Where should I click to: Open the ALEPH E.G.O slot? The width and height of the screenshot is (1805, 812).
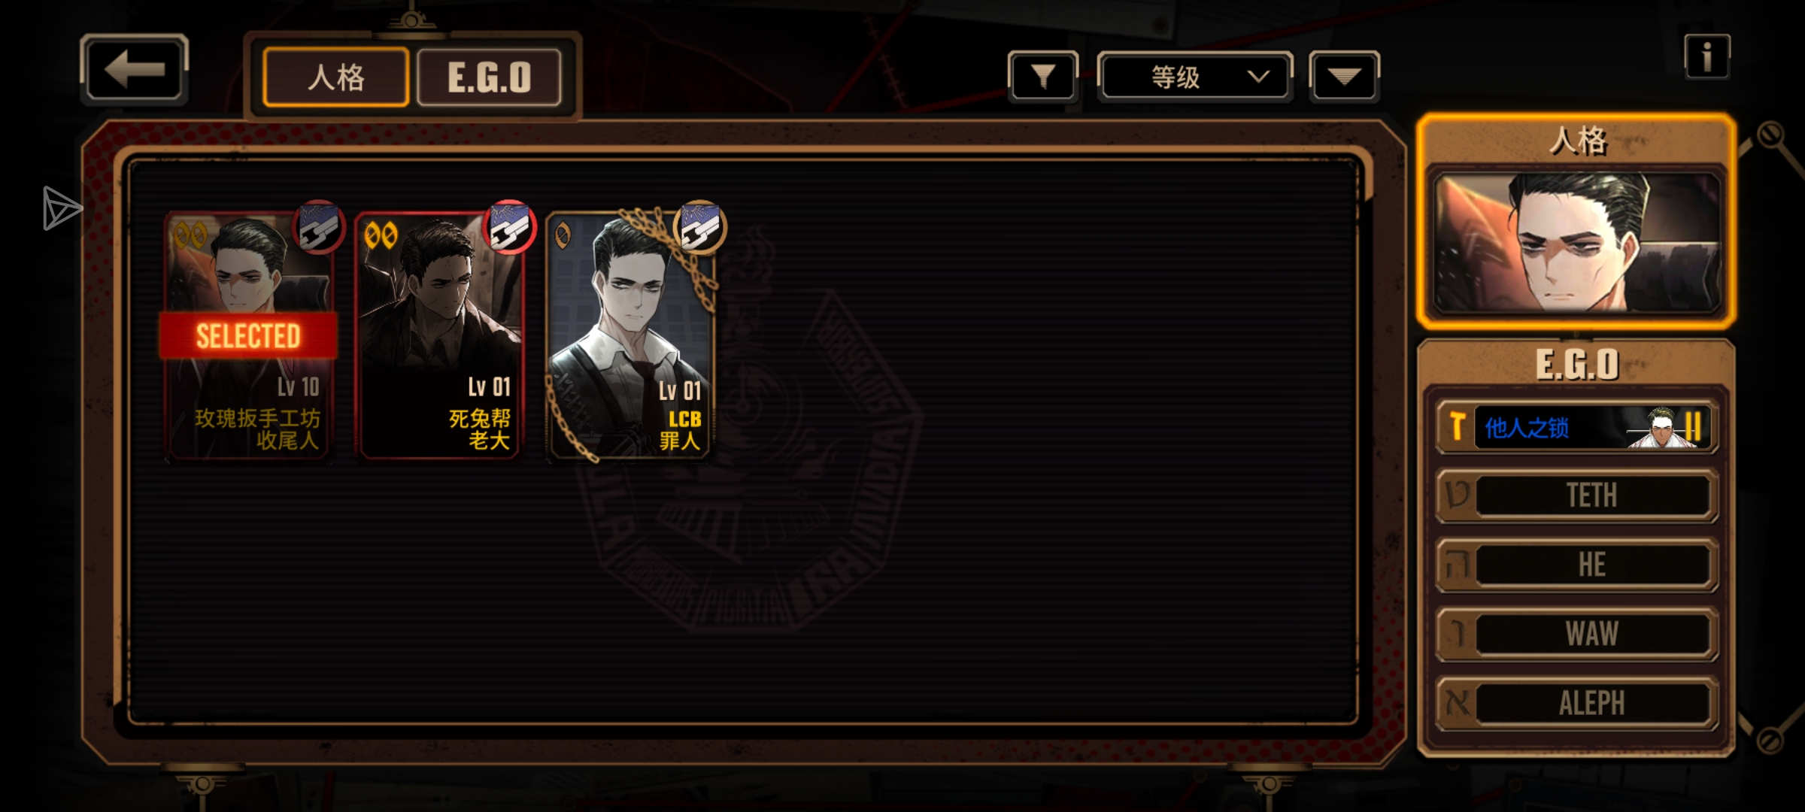pos(1577,703)
